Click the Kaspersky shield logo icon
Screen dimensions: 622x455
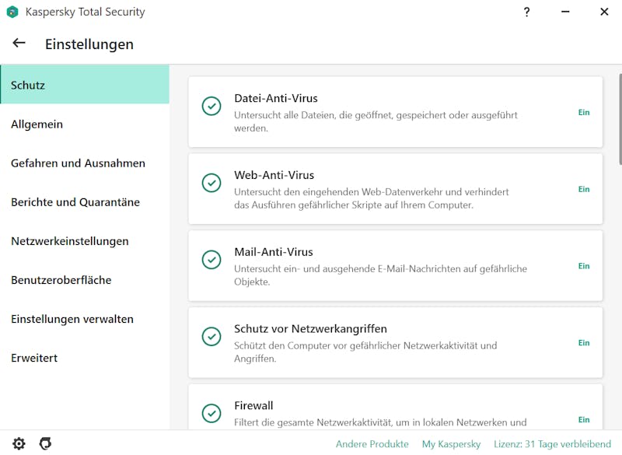12,12
